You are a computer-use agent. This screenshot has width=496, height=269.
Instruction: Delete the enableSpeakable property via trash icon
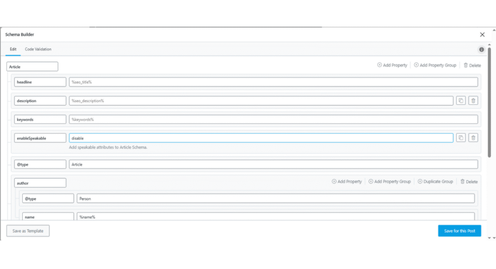[474, 138]
